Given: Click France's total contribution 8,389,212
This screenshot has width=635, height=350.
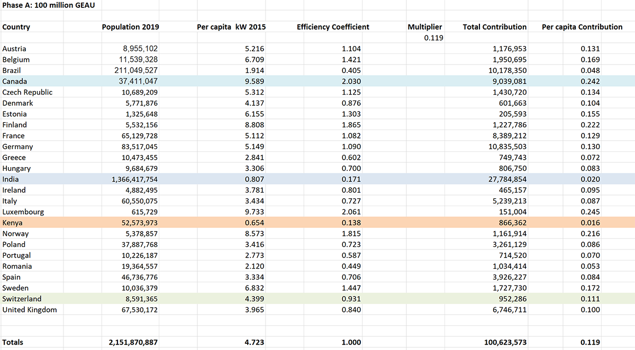Looking at the screenshot, I should tap(509, 135).
